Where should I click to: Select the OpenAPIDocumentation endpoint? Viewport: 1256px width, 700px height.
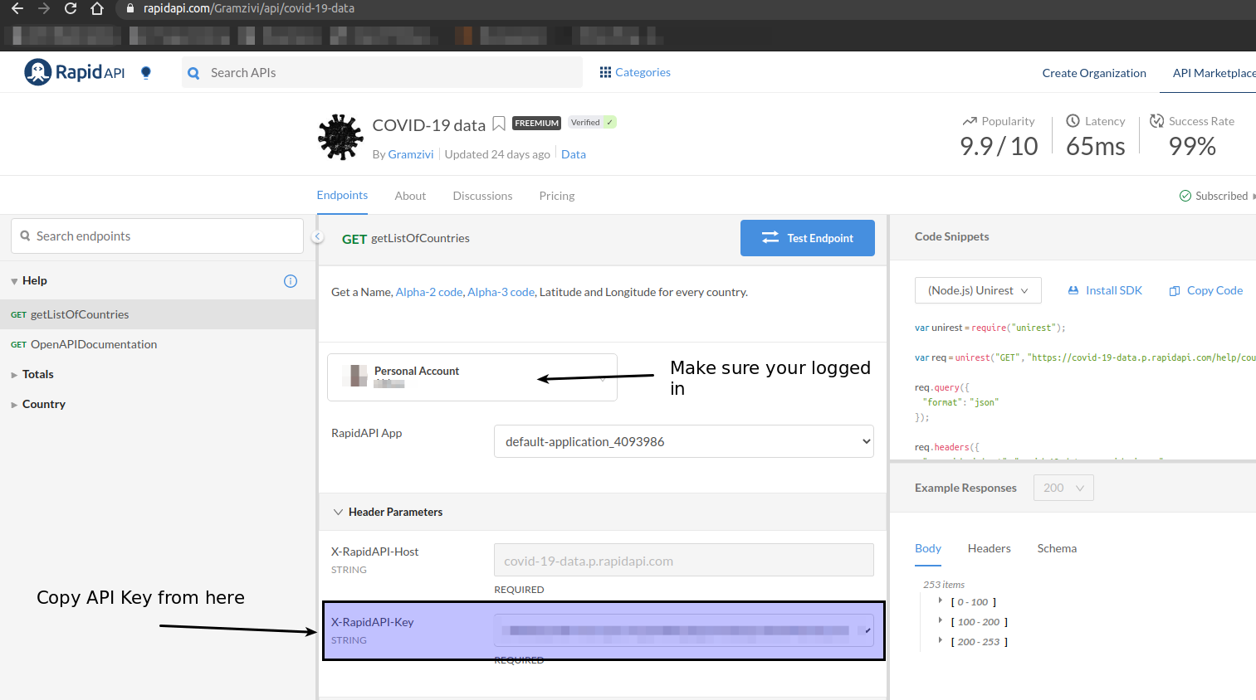158,344
